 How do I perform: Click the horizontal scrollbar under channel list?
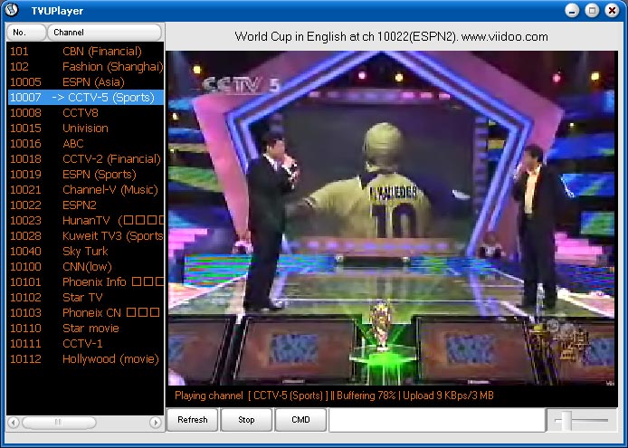point(84,423)
